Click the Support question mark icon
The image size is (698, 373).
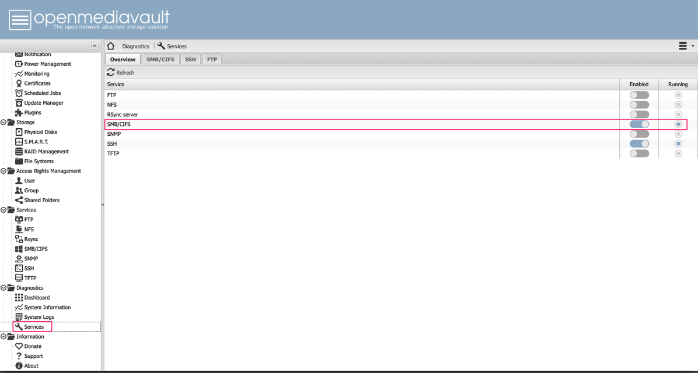coord(19,356)
